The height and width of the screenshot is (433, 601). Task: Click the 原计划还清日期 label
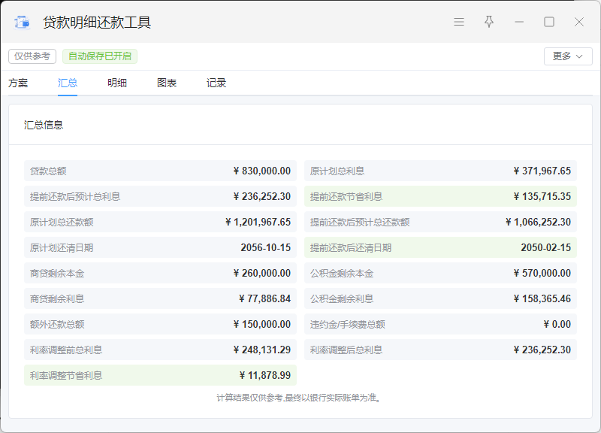(62, 248)
